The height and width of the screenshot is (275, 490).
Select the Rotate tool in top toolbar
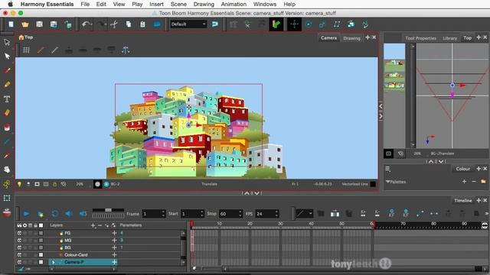tap(309, 24)
